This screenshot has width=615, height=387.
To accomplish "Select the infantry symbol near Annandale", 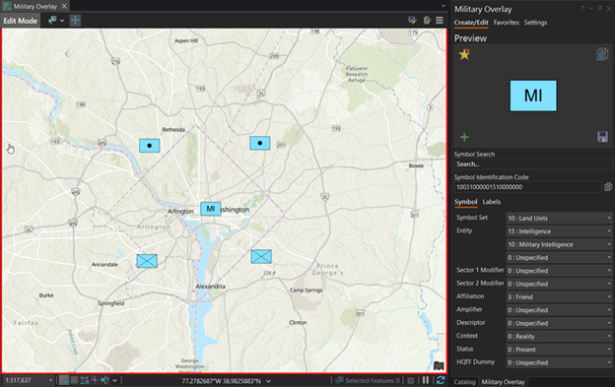I will tap(147, 261).
